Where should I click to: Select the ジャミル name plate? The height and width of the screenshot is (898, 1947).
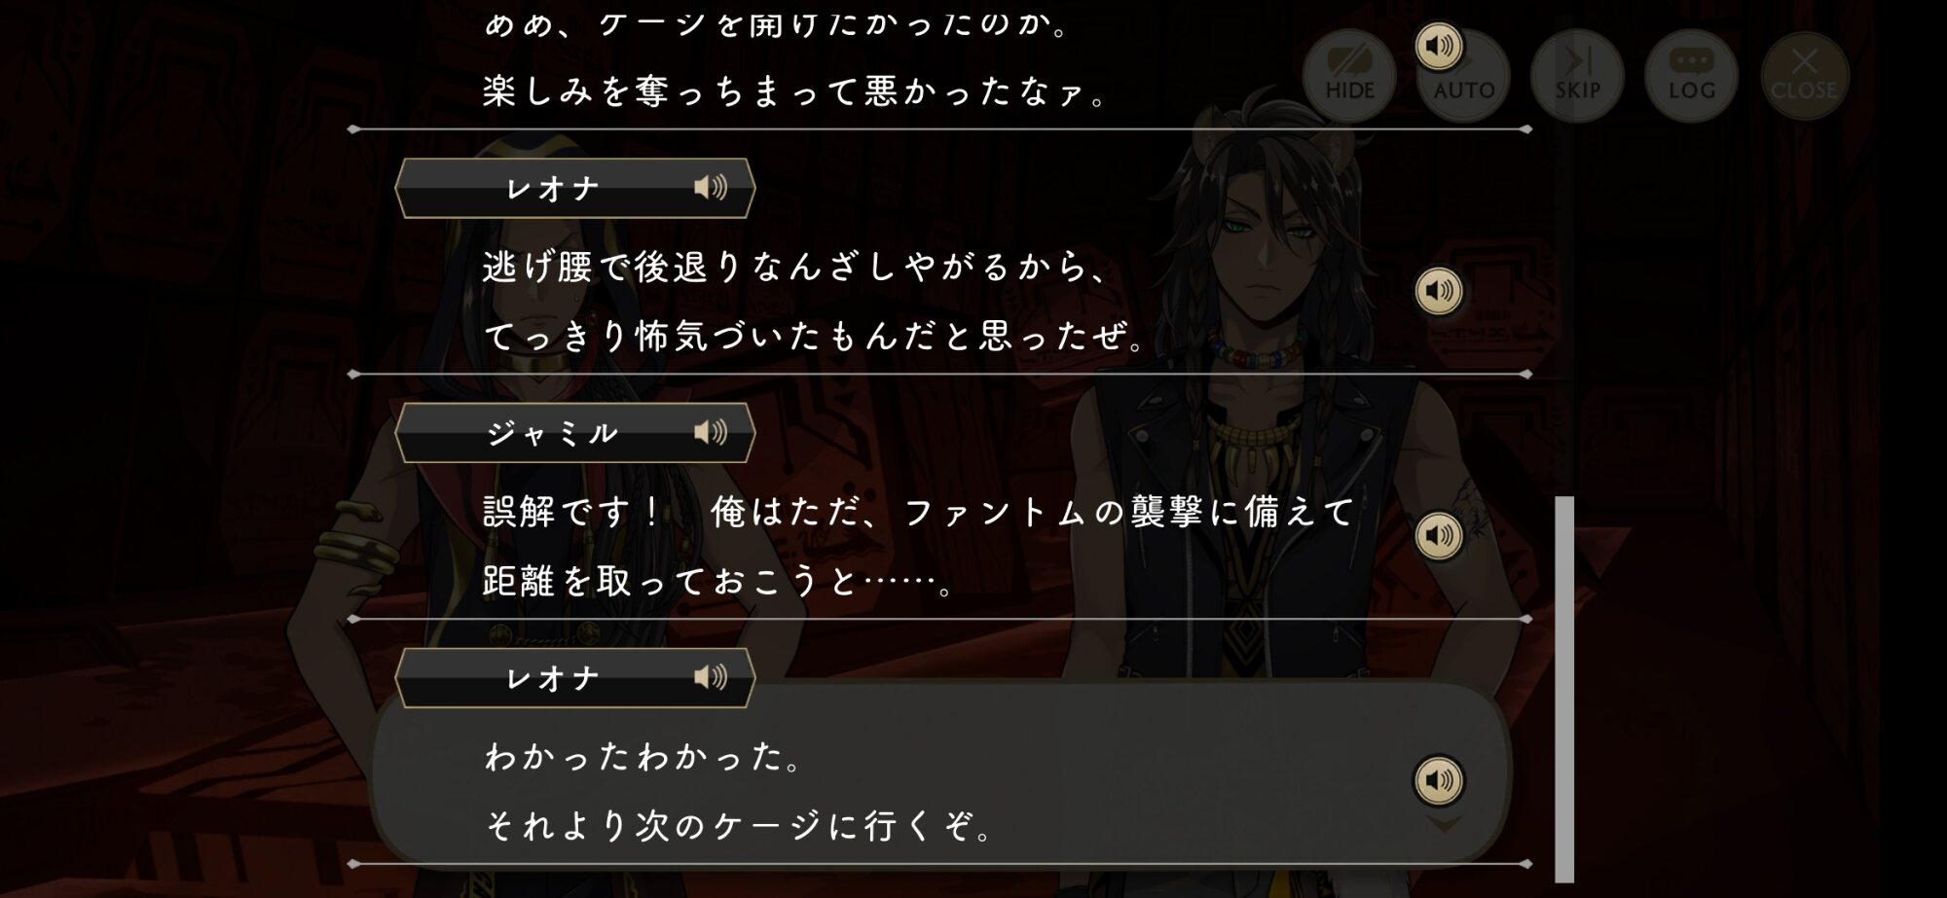point(574,433)
